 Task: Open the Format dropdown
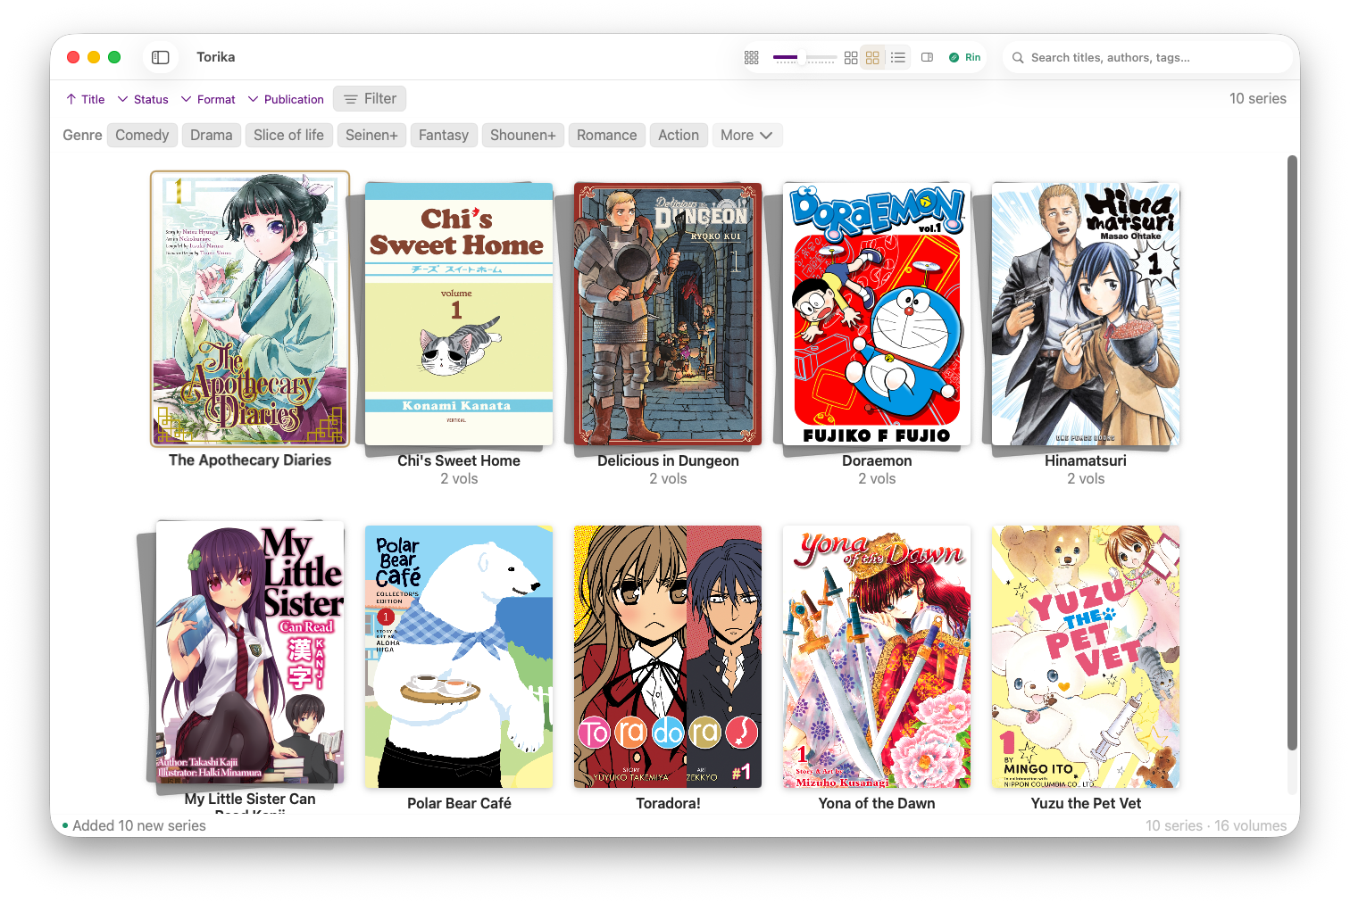pyautogui.click(x=208, y=99)
